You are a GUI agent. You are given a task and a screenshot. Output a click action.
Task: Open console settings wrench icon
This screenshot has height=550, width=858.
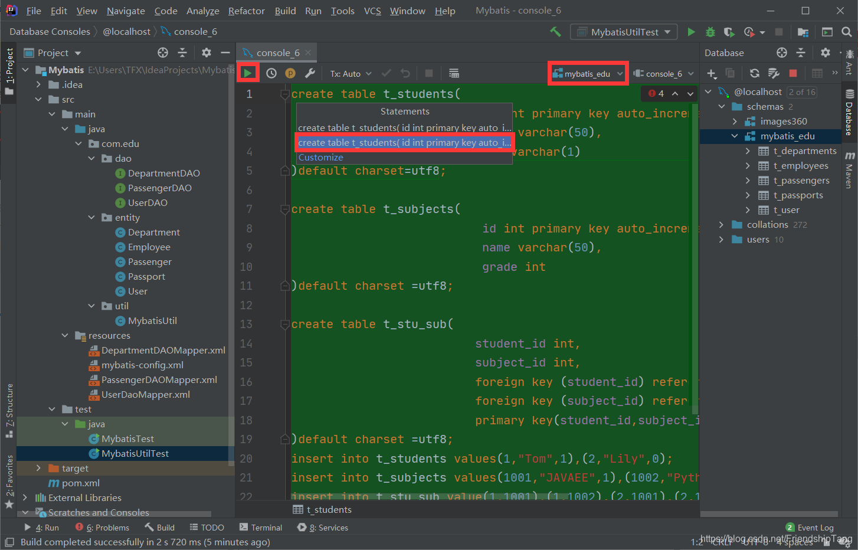(310, 73)
